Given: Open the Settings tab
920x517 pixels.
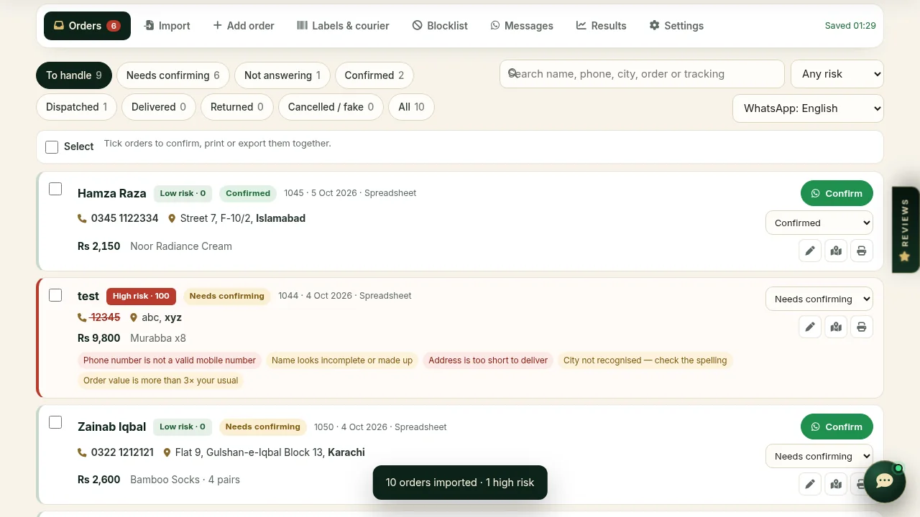Looking at the screenshot, I should pyautogui.click(x=676, y=26).
